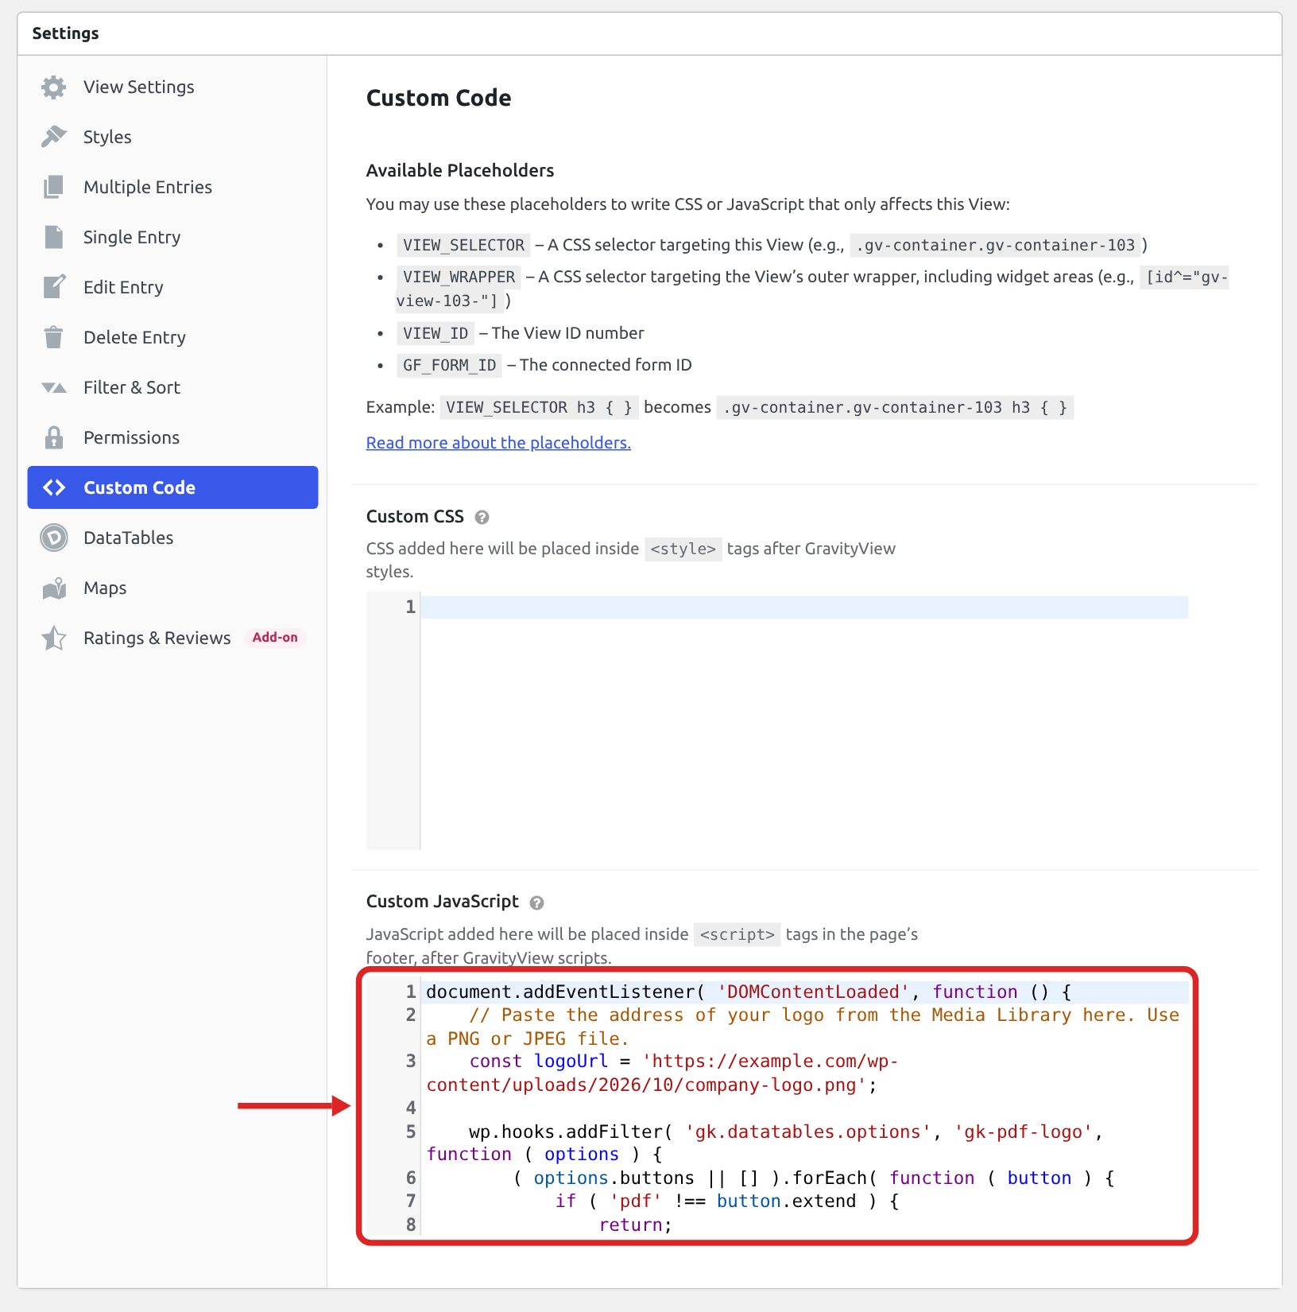Open Multiple Entries settings

coord(172,187)
